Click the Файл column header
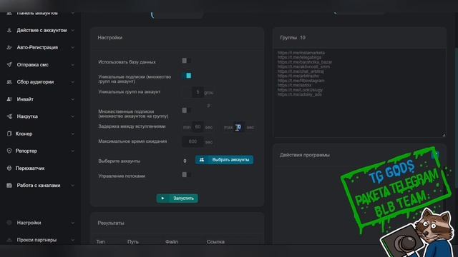This screenshot has height=257, width=458. click(172, 241)
